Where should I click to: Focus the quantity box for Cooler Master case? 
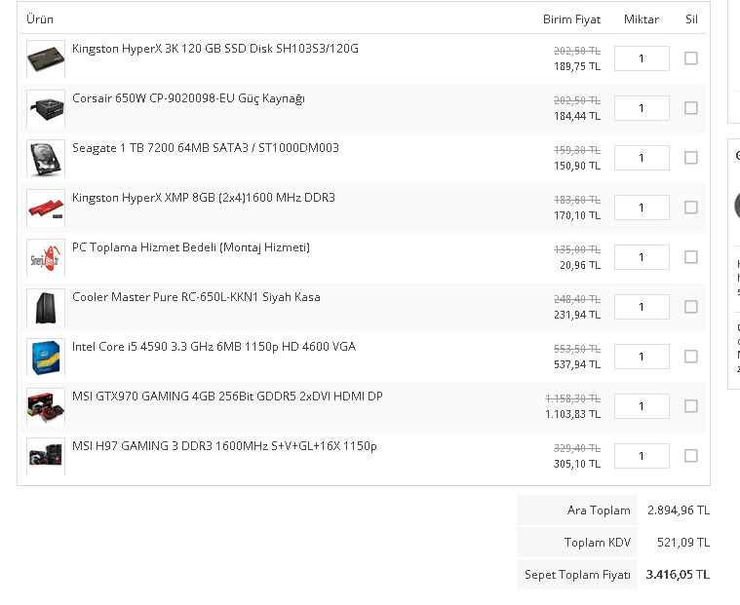click(x=642, y=307)
